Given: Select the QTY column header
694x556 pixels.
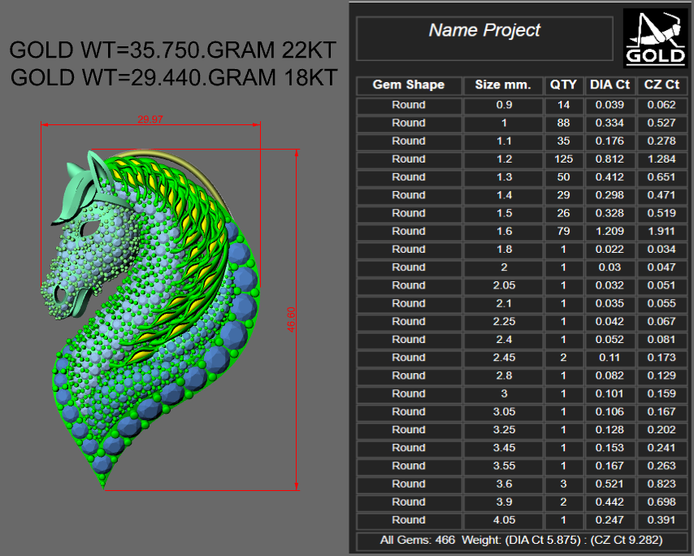Looking at the screenshot, I should 563,85.
